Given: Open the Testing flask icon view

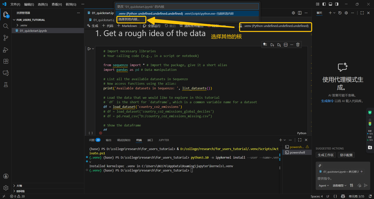Looking at the screenshot, I should pos(6,85).
